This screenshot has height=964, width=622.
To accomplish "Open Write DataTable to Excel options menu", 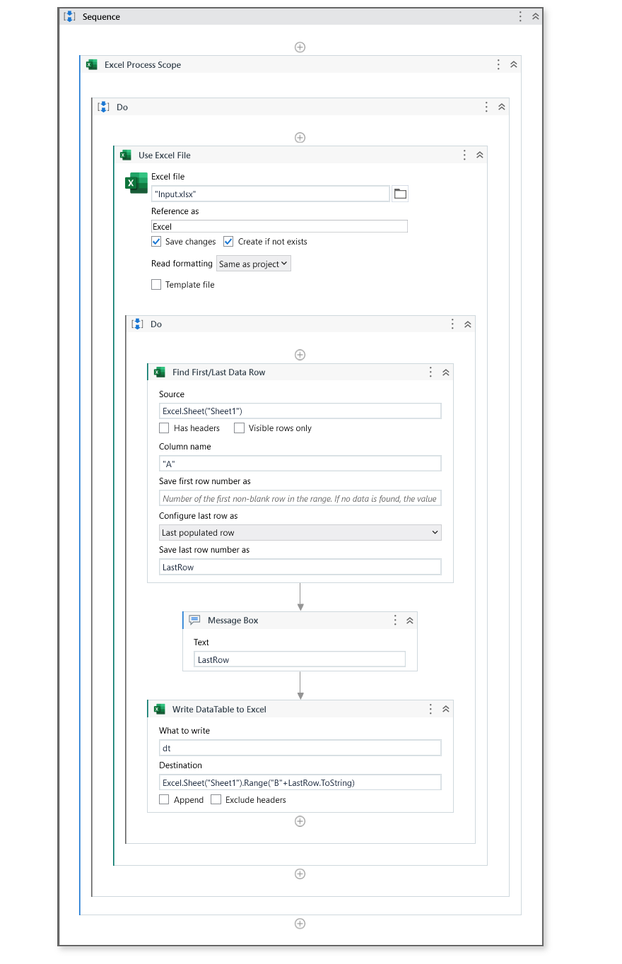I will point(430,709).
